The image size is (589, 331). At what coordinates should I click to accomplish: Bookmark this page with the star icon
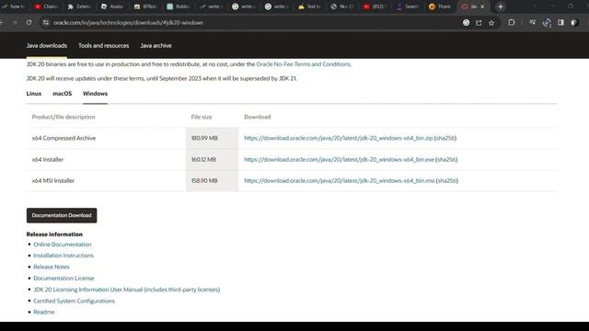tap(491, 23)
